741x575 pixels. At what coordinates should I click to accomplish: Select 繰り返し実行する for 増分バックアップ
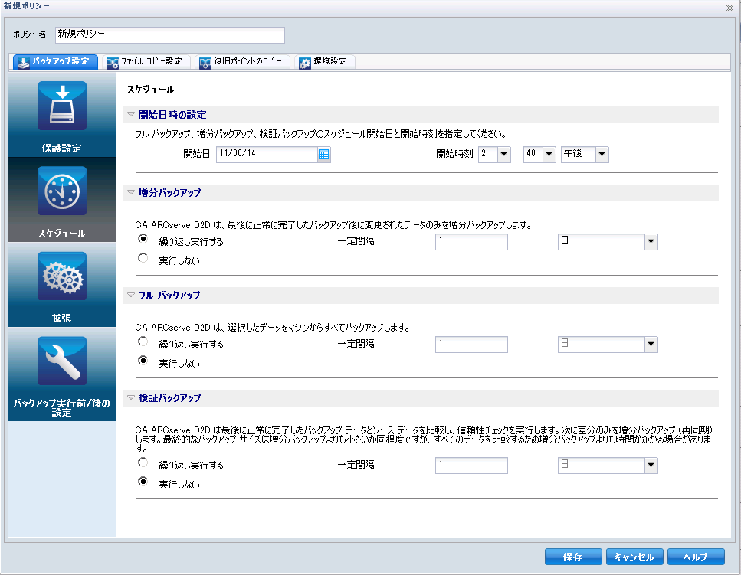point(143,239)
